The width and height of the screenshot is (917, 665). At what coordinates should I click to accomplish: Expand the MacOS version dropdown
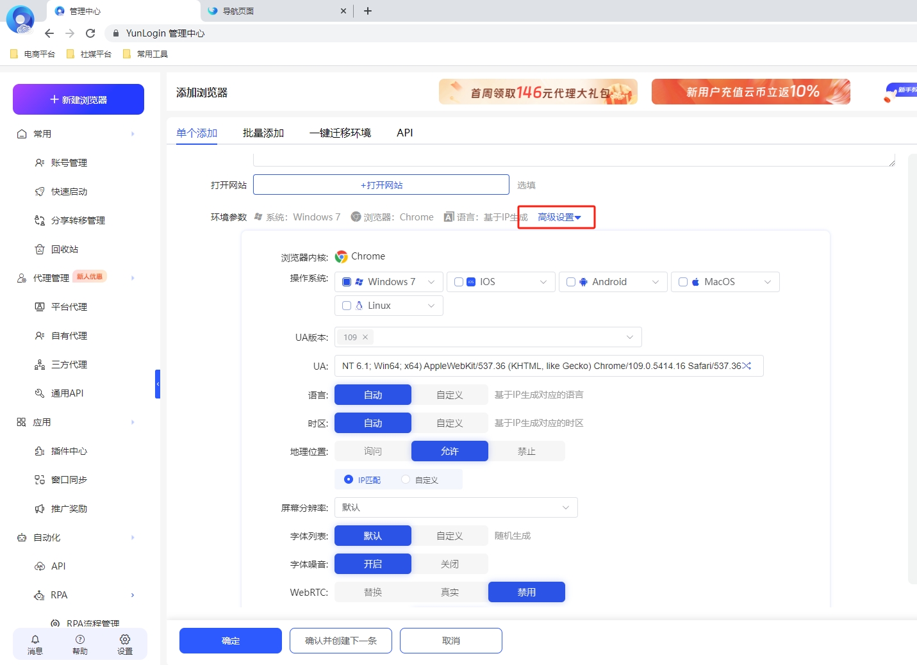pos(768,282)
